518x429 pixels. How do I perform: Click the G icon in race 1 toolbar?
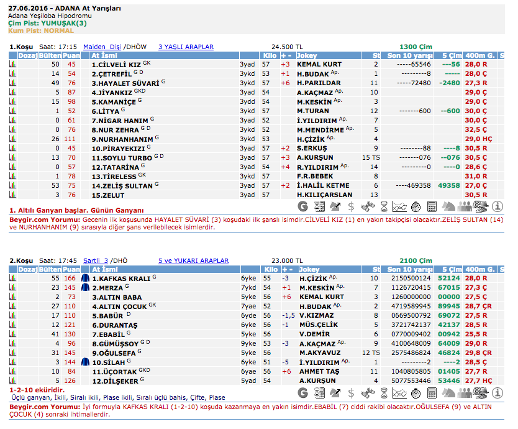(x=303, y=206)
